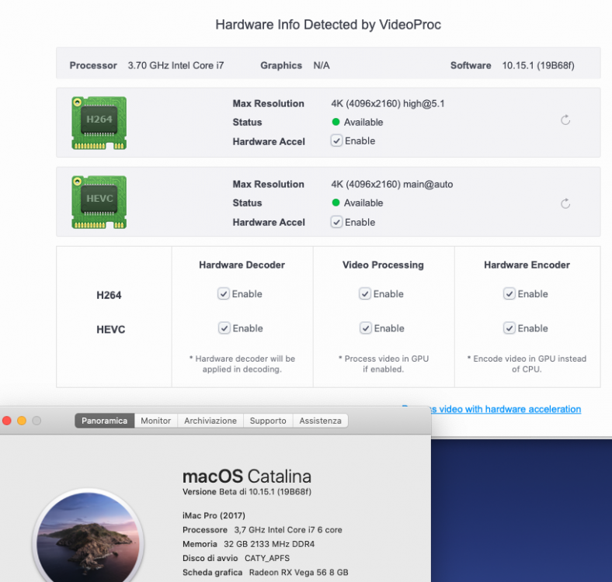Uncheck H264 Video Processing Enable
Screen dimensions: 612x582
pyautogui.click(x=364, y=294)
